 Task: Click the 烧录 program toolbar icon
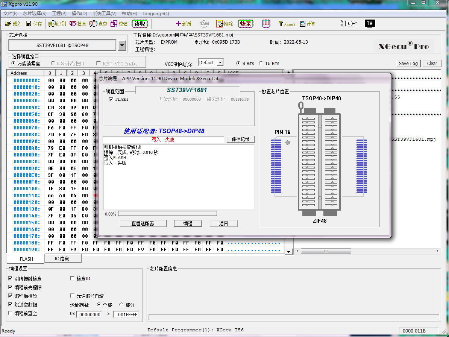(x=246, y=24)
